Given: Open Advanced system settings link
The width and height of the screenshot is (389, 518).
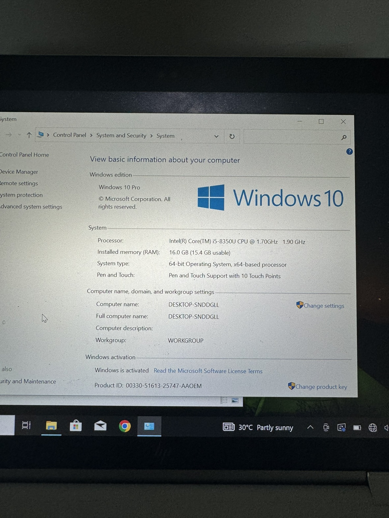Looking at the screenshot, I should (31, 207).
